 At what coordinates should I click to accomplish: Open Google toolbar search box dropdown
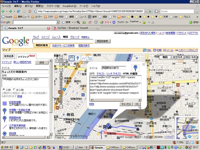click(58, 22)
